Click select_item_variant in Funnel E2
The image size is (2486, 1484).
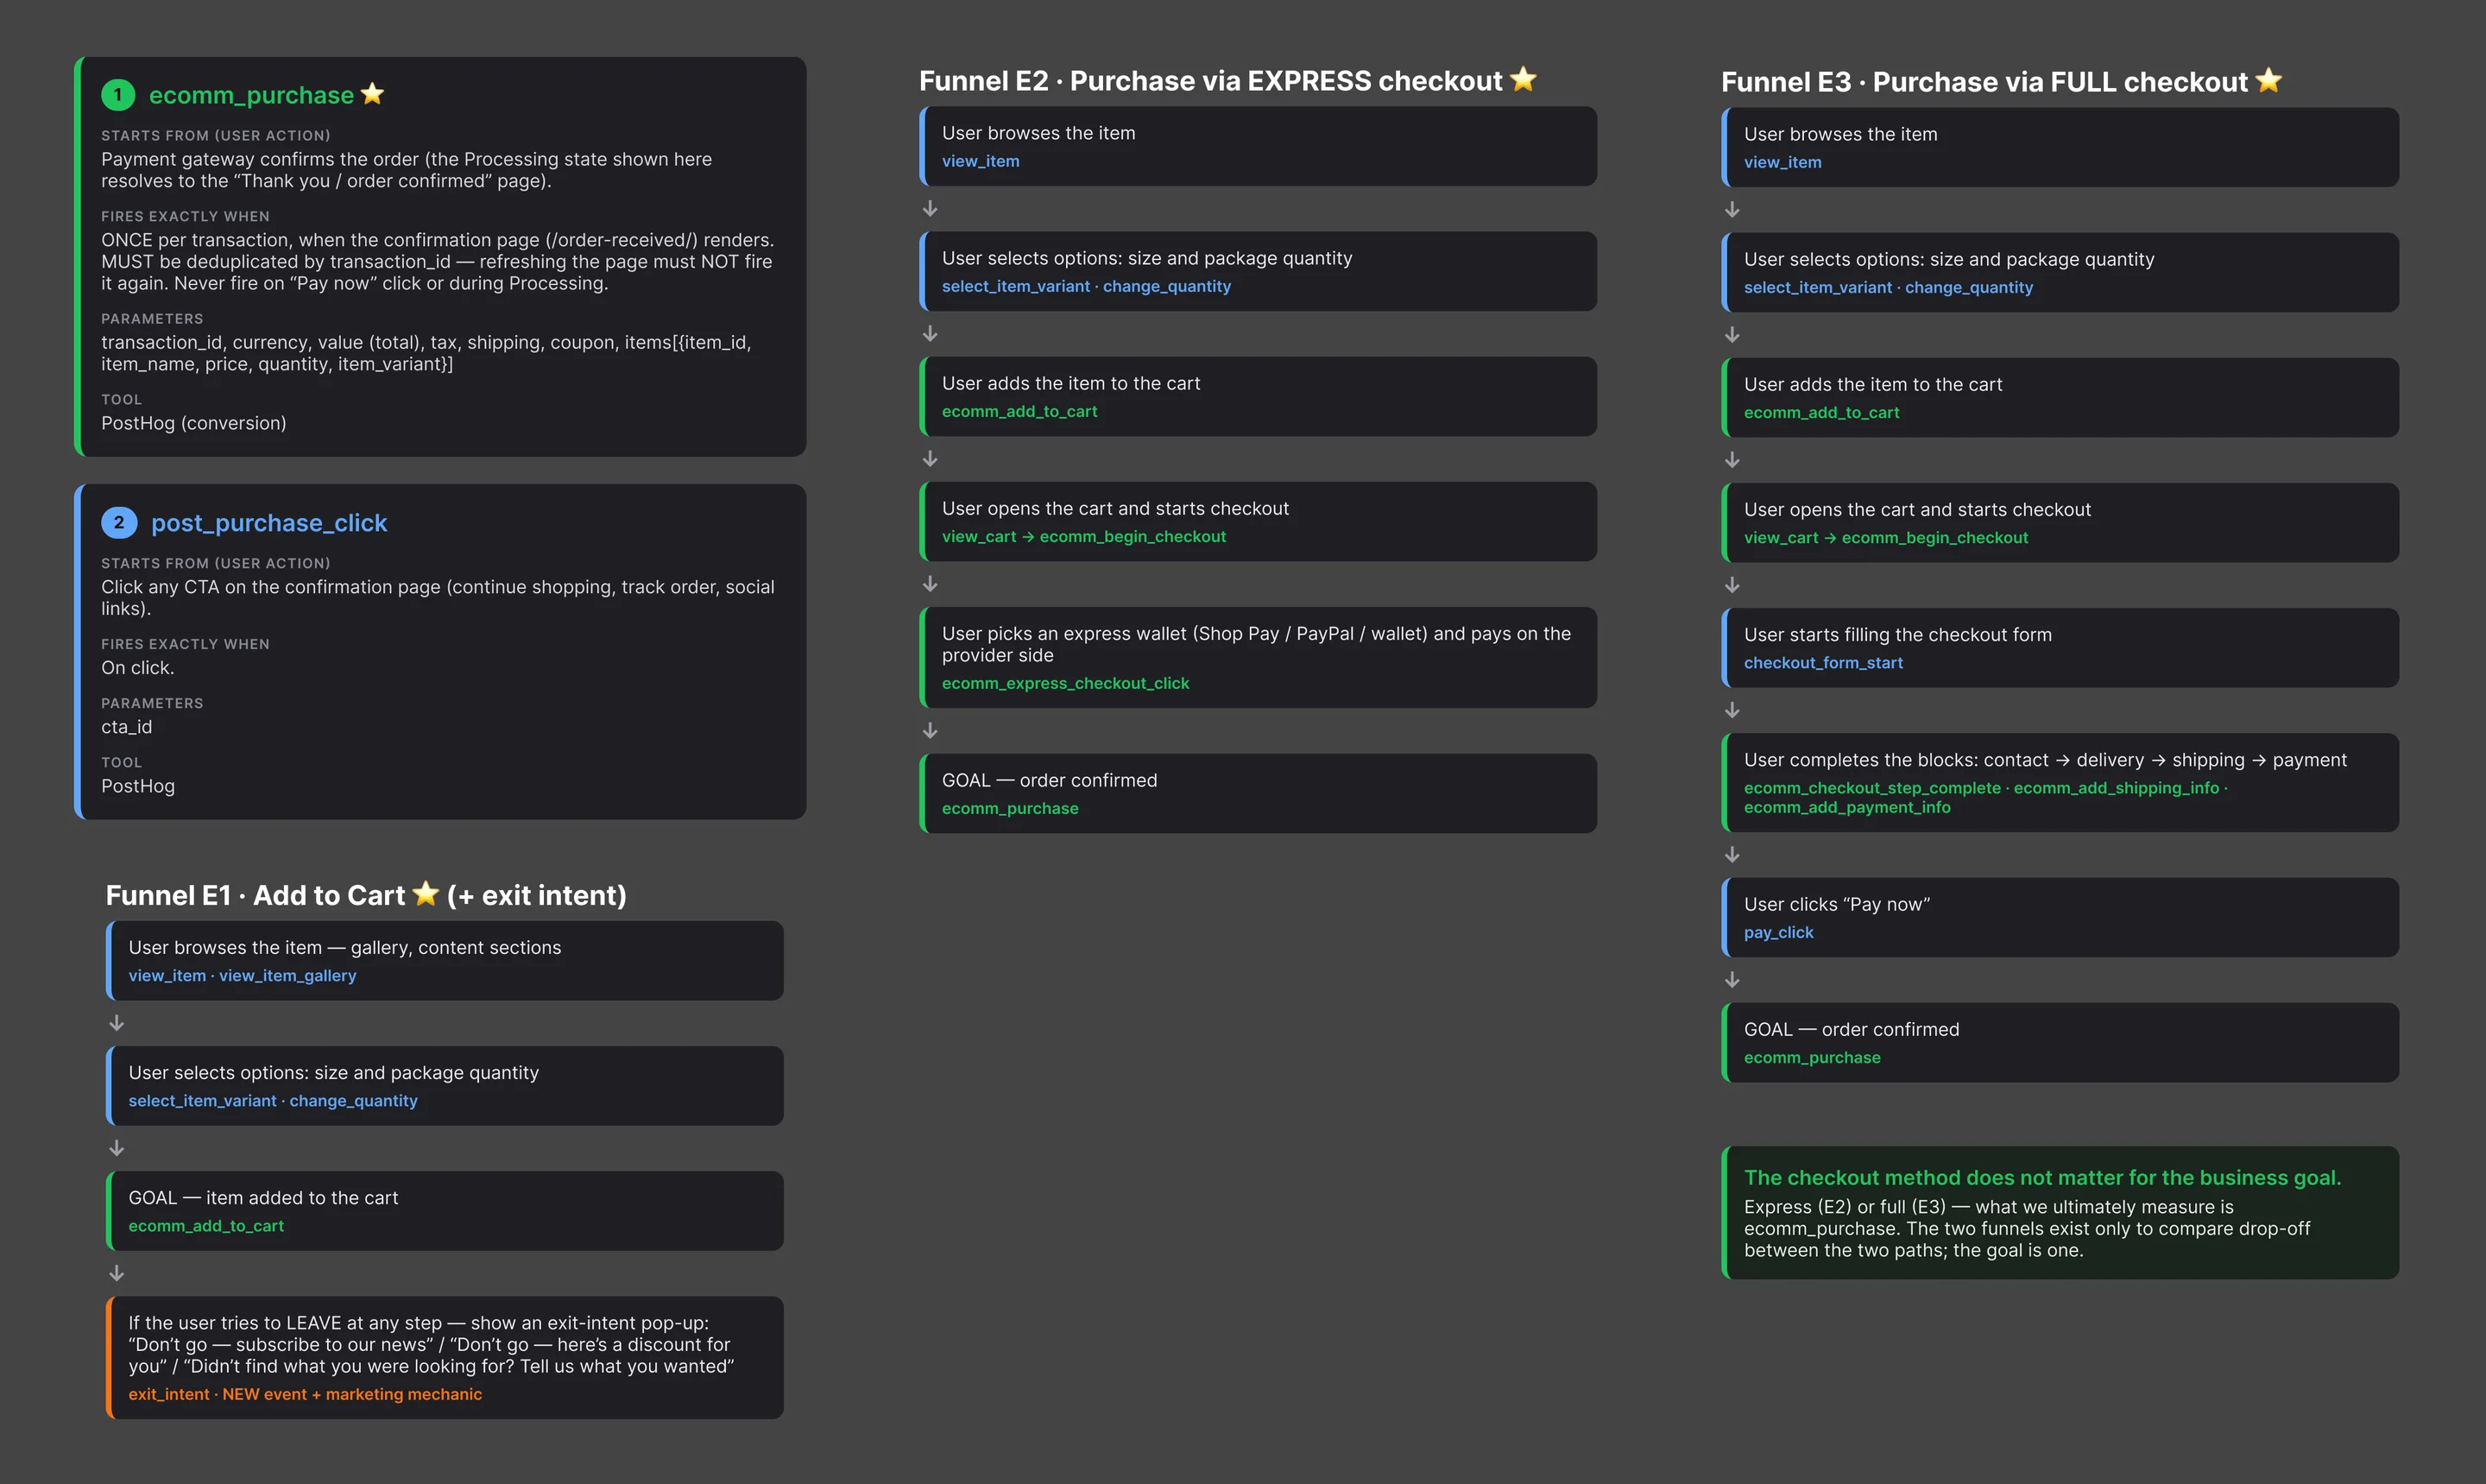[1016, 286]
